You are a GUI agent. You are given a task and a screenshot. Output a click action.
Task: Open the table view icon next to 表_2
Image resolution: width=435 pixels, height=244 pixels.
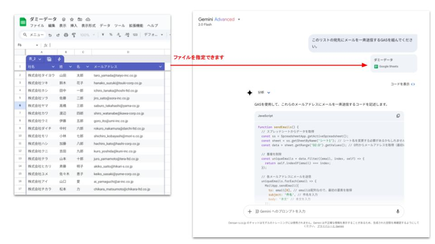(49, 59)
